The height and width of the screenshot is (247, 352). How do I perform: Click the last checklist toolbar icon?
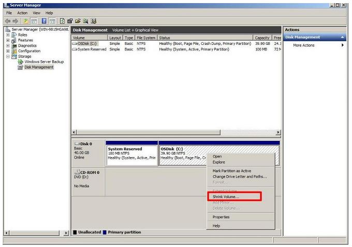click(93, 21)
